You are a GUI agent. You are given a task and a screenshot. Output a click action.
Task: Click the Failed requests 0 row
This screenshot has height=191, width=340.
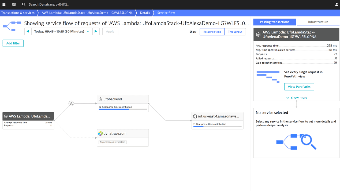point(296,59)
